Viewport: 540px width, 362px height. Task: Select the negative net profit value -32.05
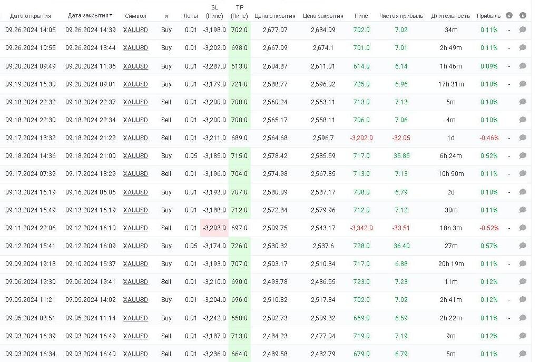tap(401, 138)
